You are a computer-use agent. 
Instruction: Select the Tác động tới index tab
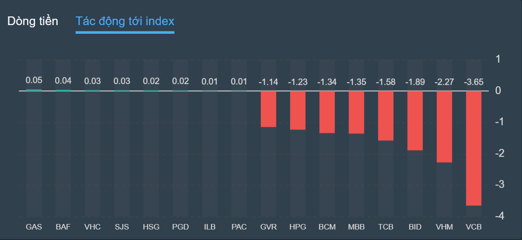tap(125, 21)
